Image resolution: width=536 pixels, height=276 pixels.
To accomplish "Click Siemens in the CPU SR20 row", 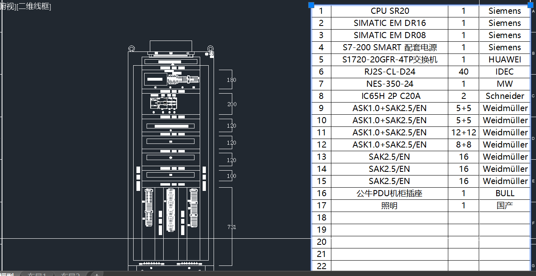I will click(505, 11).
